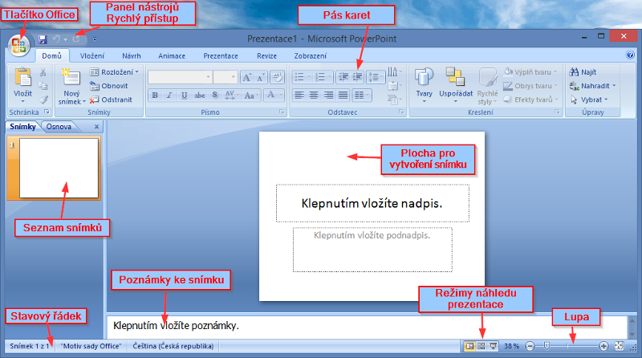Open the Uspořádat arrange menu

click(456, 85)
